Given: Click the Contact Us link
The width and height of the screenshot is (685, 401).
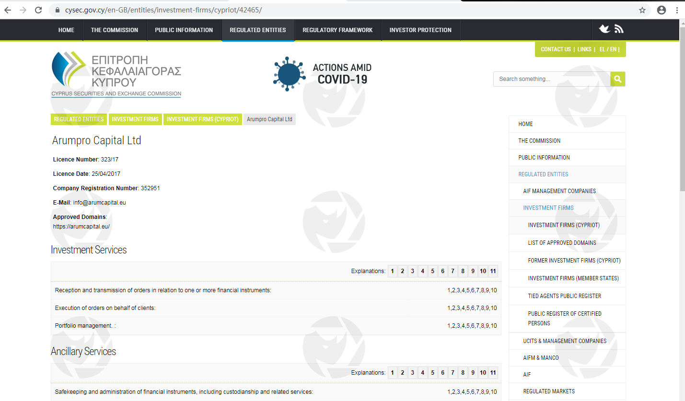Looking at the screenshot, I should [x=556, y=49].
